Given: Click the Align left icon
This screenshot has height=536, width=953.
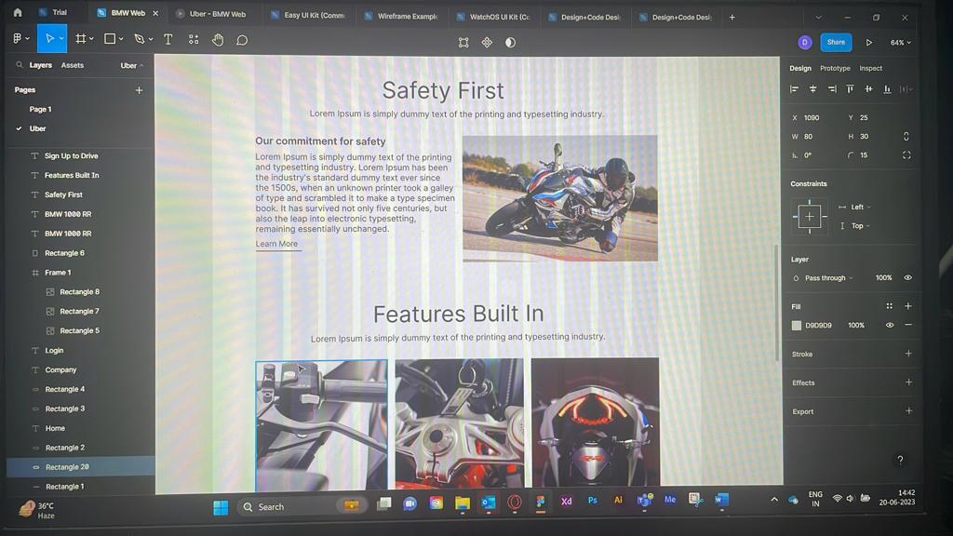Looking at the screenshot, I should click(x=794, y=89).
